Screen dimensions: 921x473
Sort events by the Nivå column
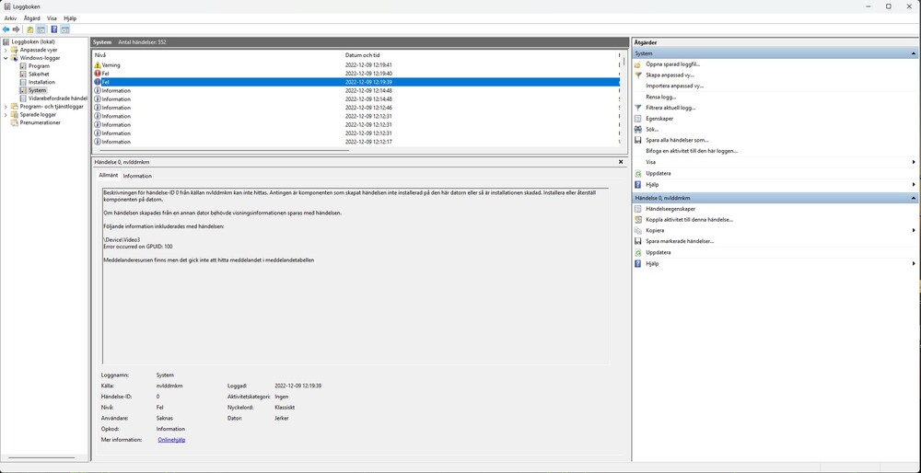217,55
